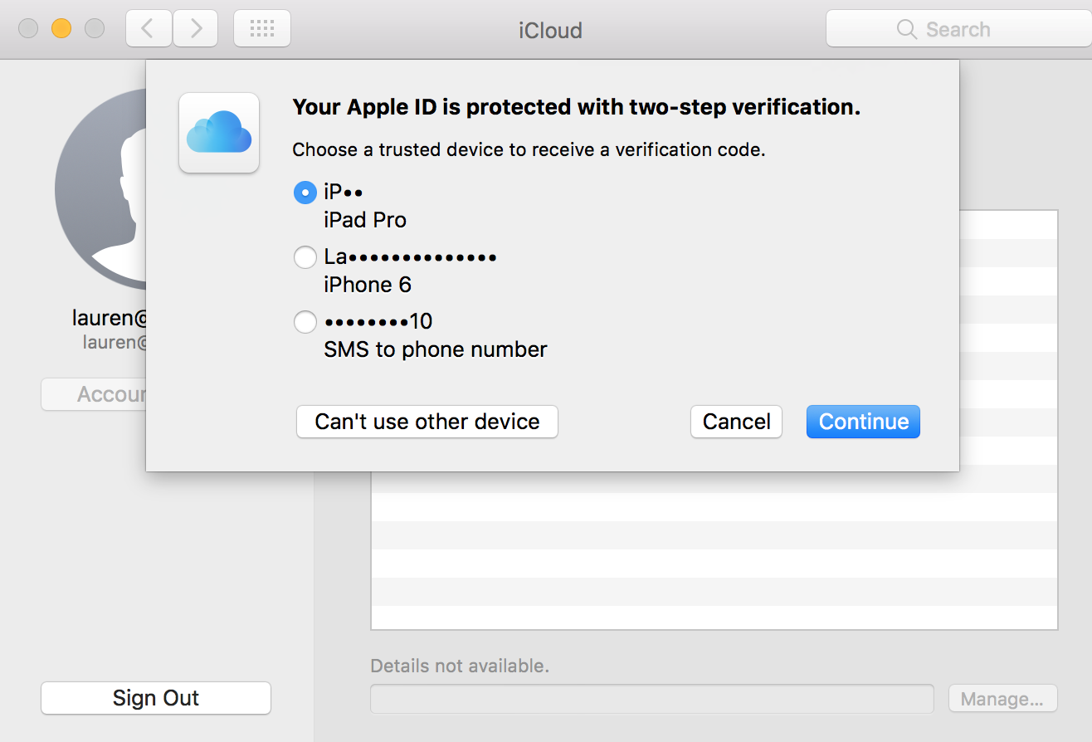Open the Show All preferences grid
This screenshot has width=1092, height=742.
point(262,29)
